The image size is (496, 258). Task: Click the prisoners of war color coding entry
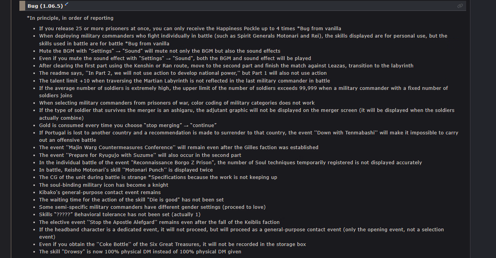pyautogui.click(x=177, y=103)
